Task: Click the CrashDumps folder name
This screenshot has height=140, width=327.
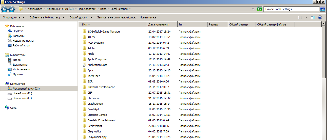Action: click(x=95, y=104)
